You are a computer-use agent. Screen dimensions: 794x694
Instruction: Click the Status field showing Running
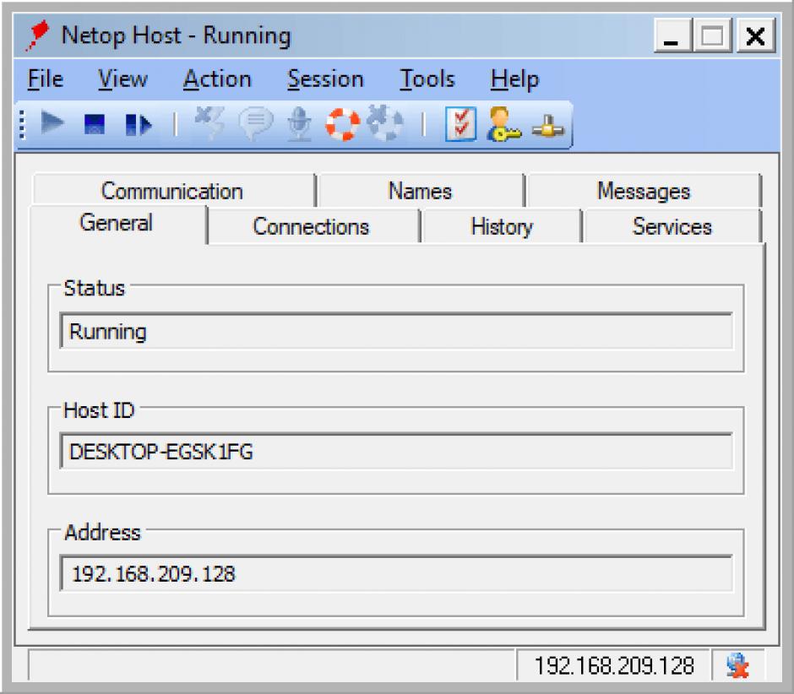396,331
